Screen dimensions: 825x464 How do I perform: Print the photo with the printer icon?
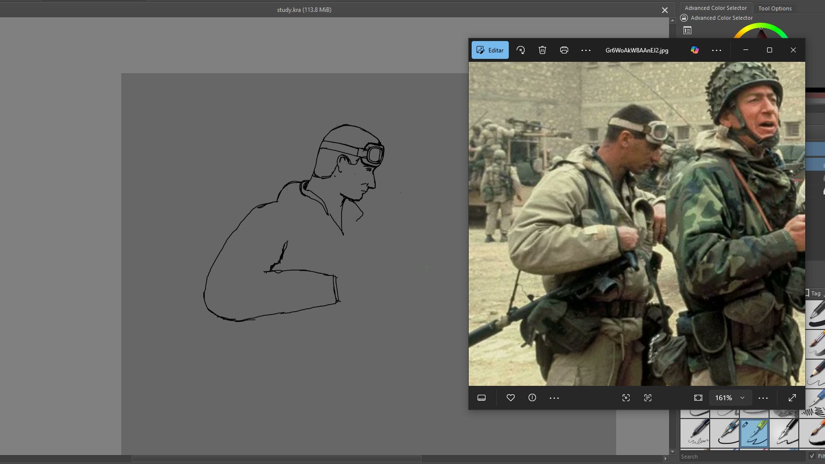pos(564,50)
